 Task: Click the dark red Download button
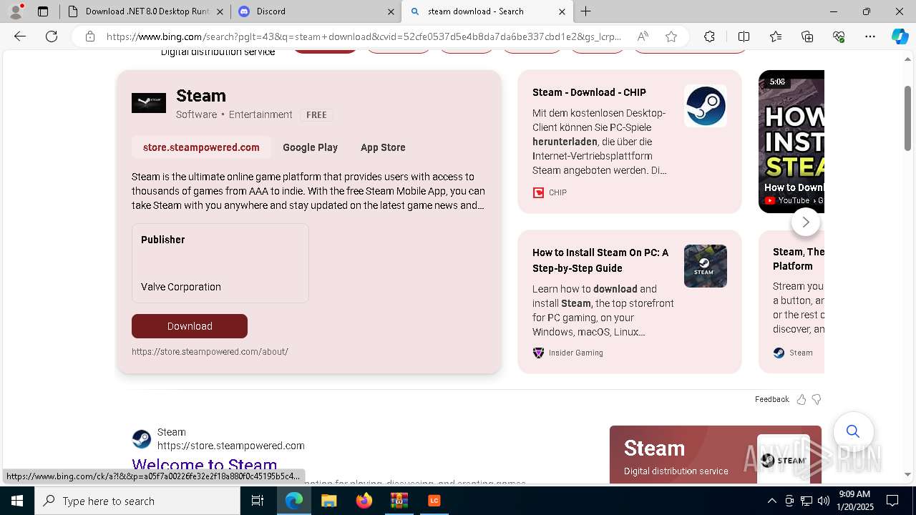coord(190,326)
